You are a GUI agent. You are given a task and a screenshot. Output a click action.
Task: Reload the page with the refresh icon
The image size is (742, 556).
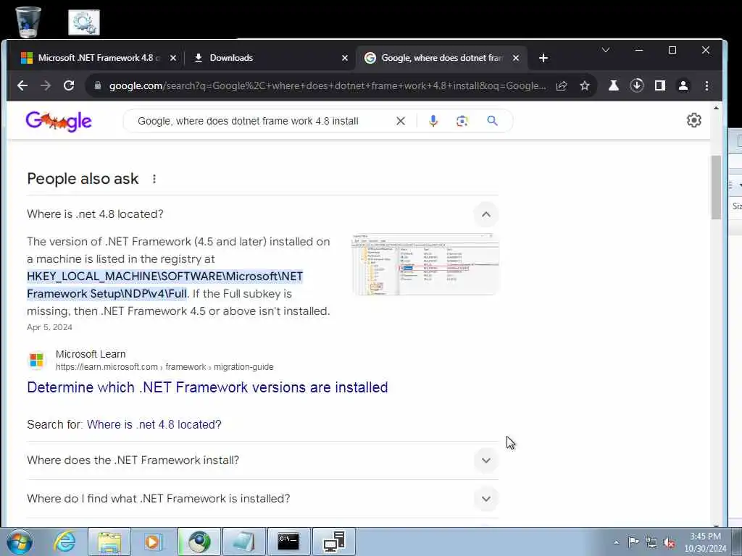point(69,85)
